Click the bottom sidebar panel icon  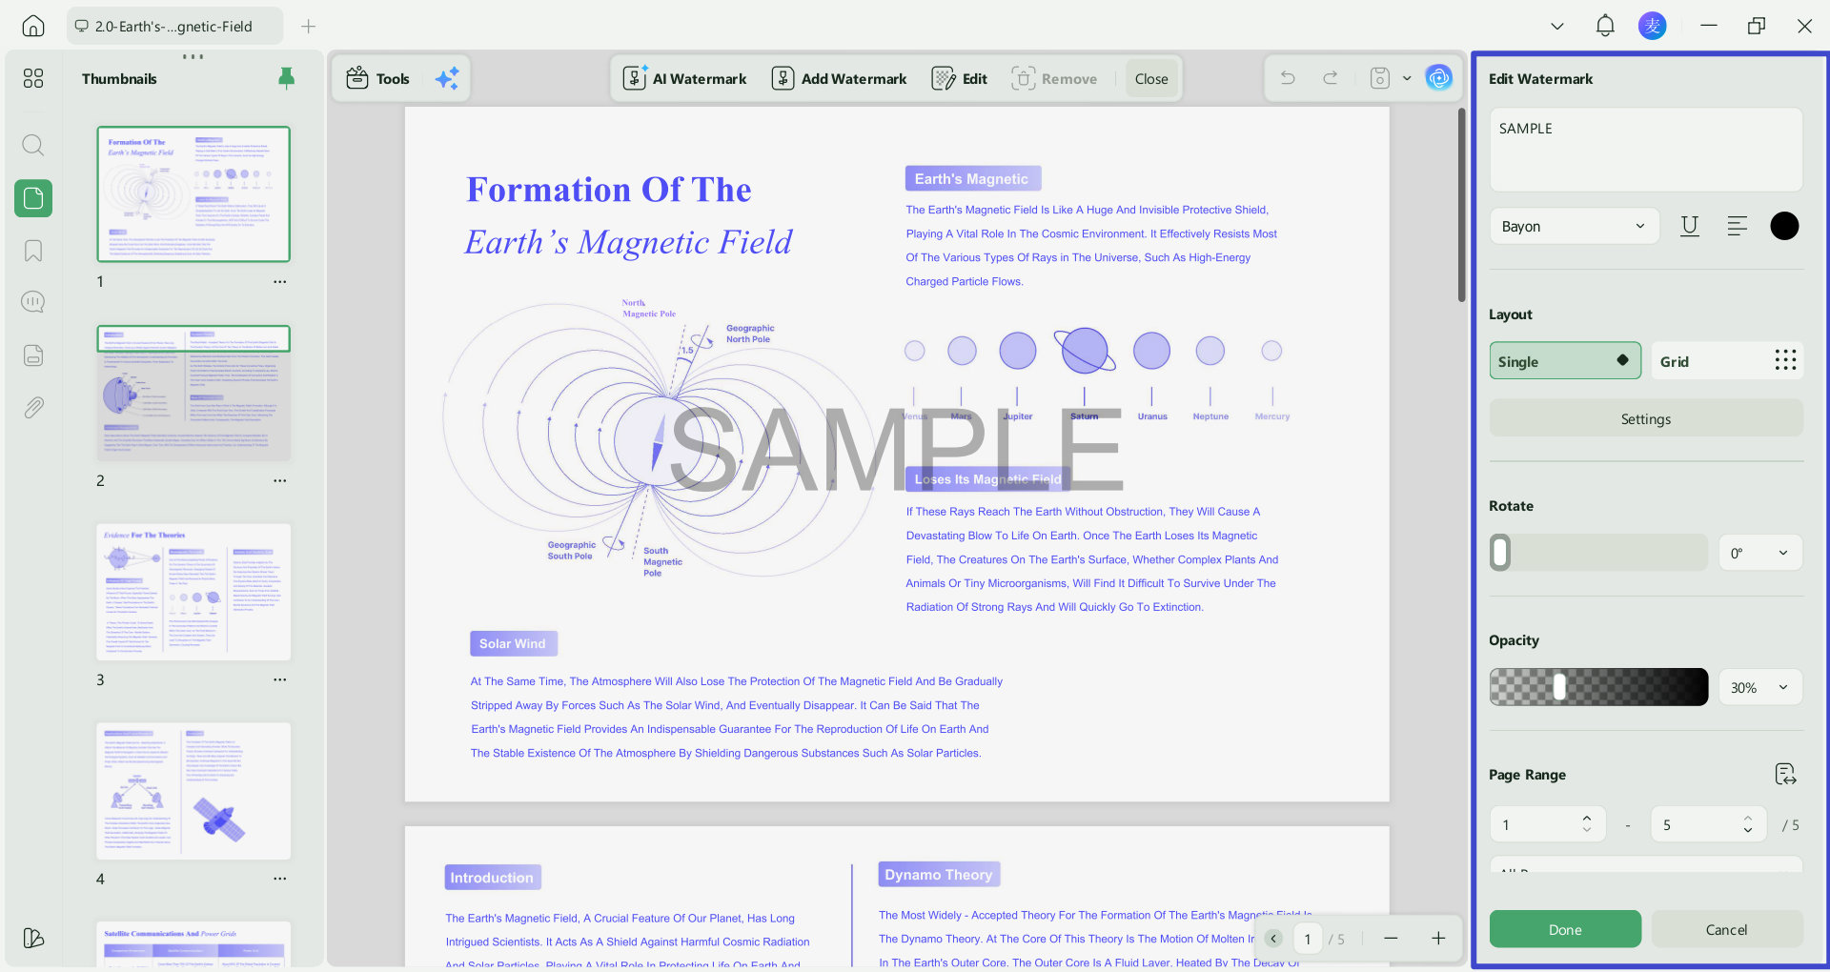[33, 938]
